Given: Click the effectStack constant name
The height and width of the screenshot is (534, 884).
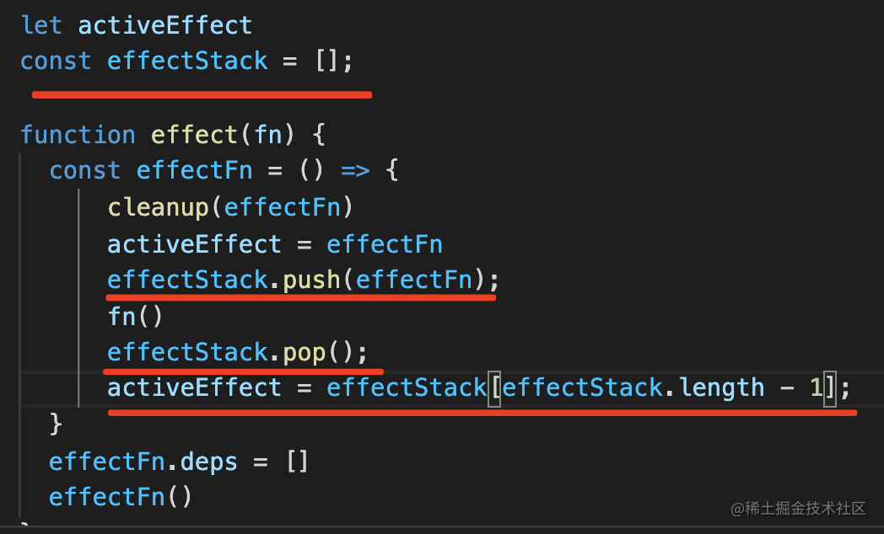Looking at the screenshot, I should pyautogui.click(x=187, y=61).
